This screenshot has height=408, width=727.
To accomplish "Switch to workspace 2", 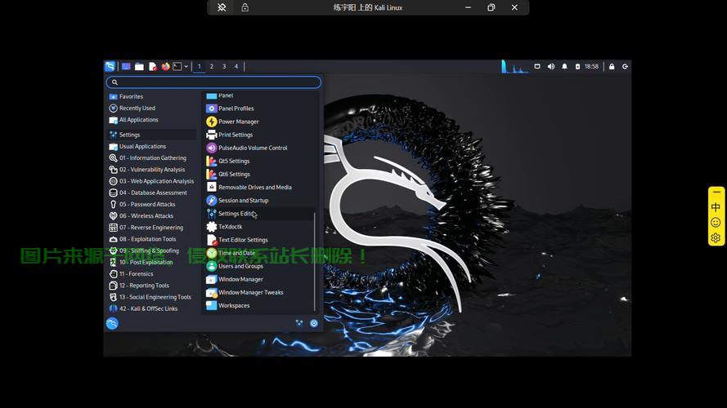I will pyautogui.click(x=212, y=67).
